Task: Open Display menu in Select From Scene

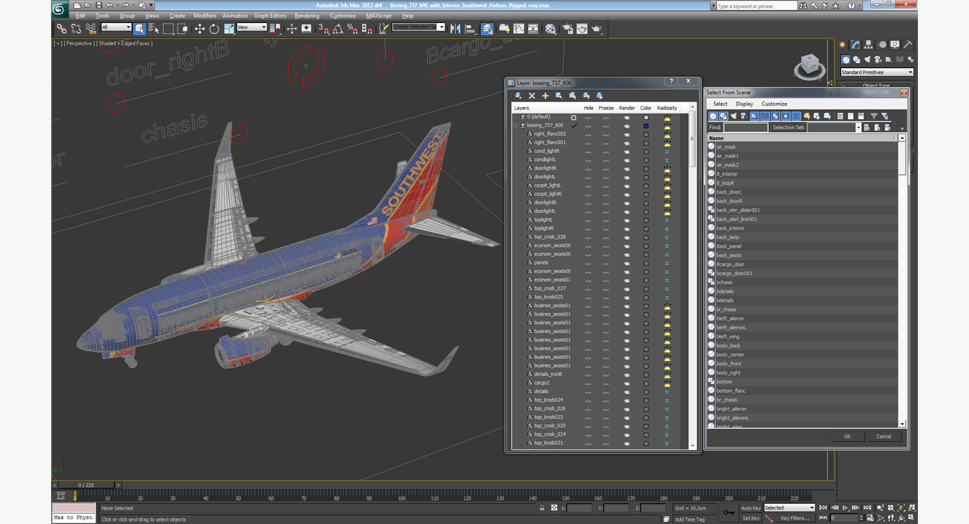Action: 744,104
